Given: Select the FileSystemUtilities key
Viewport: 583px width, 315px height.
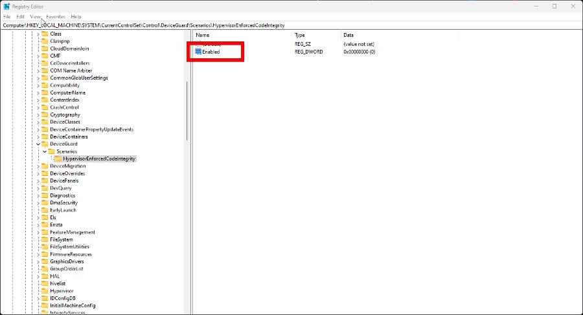Looking at the screenshot, I should [69, 246].
